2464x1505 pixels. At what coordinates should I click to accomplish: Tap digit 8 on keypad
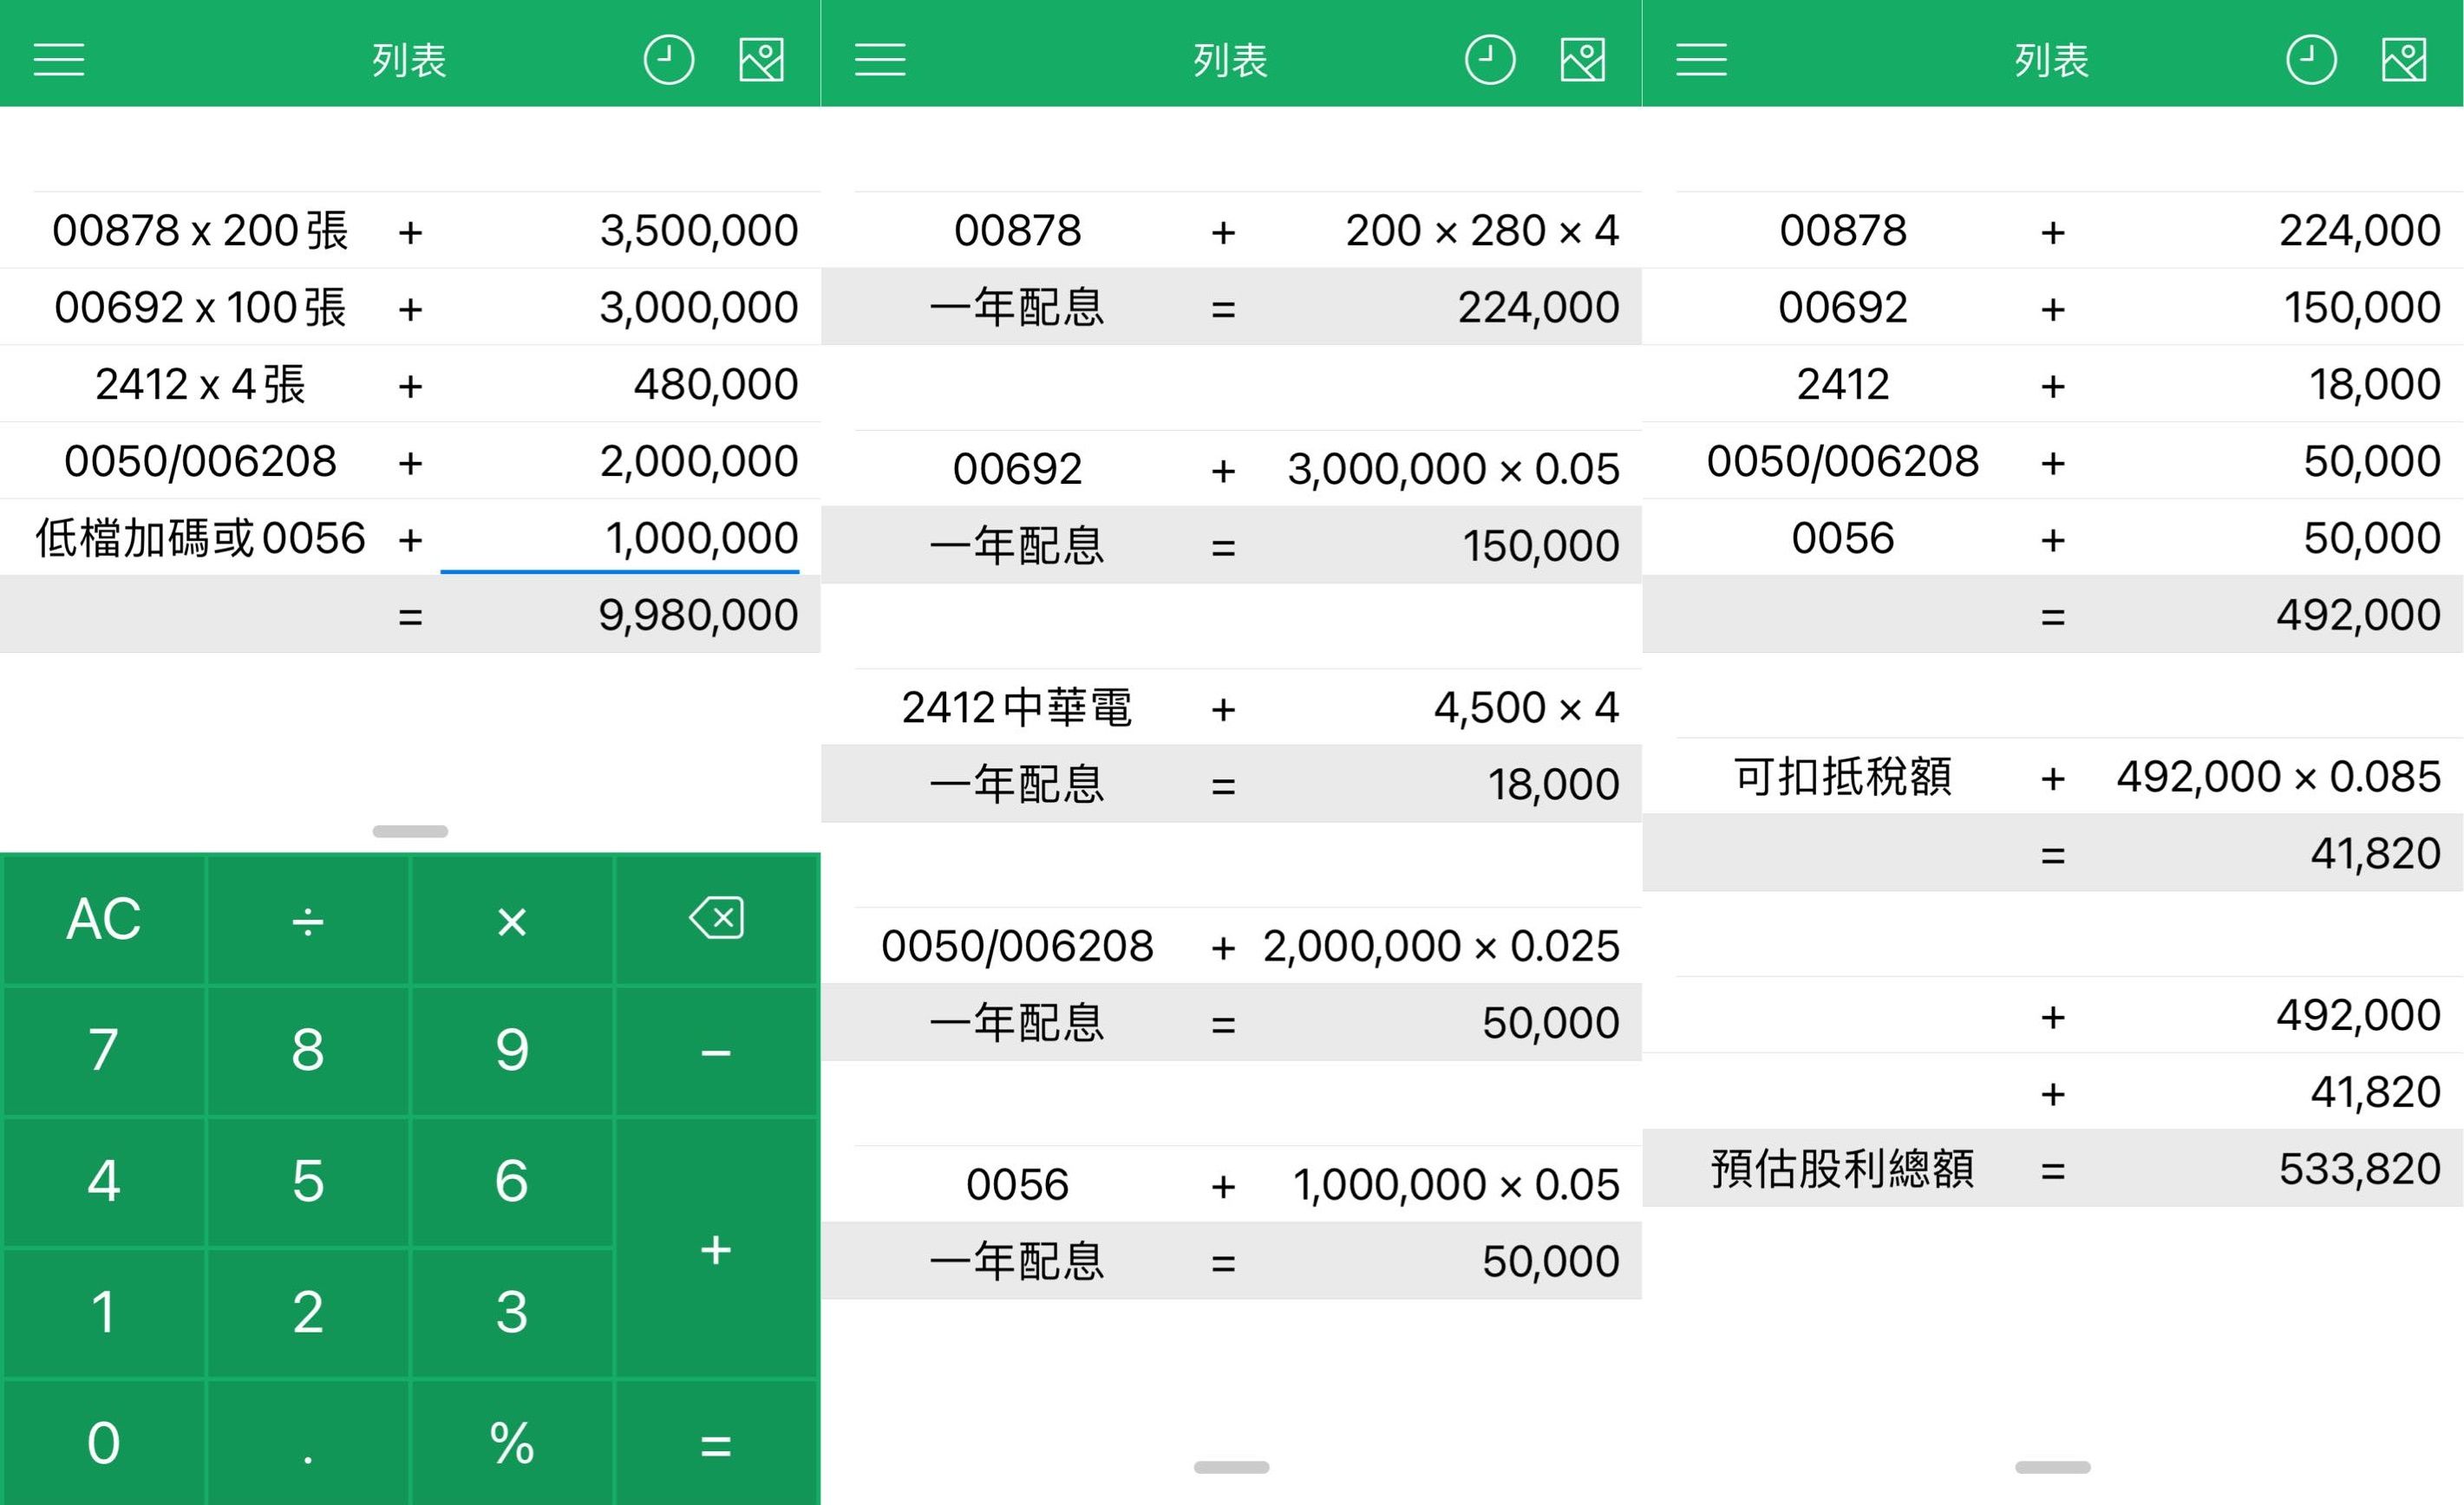pyautogui.click(x=308, y=1051)
